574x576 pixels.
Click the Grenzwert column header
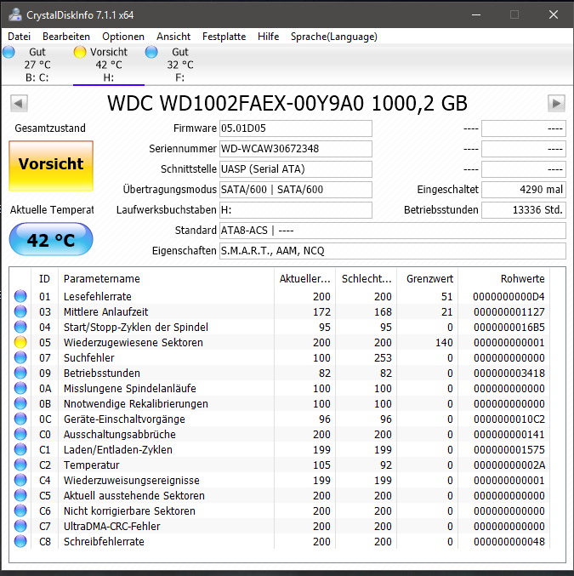coord(427,279)
